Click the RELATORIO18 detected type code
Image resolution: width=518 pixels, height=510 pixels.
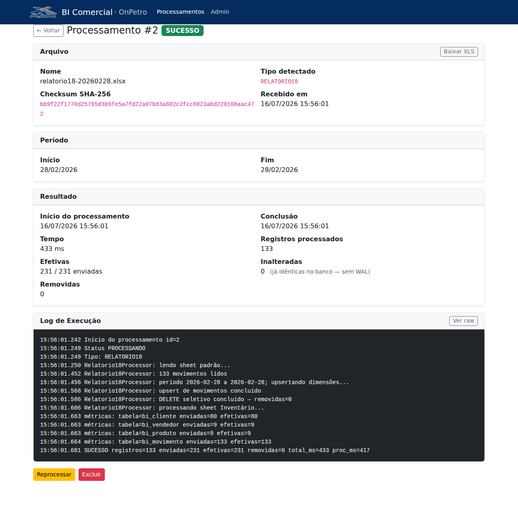click(279, 81)
